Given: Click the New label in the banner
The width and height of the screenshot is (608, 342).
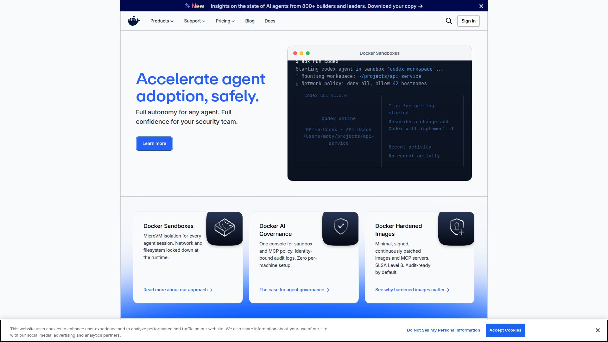Looking at the screenshot, I should click(198, 6).
